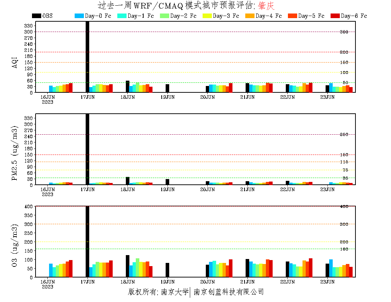Select the 23JUN date label under O3 chart
This screenshot has width=391, height=302.
point(327,282)
